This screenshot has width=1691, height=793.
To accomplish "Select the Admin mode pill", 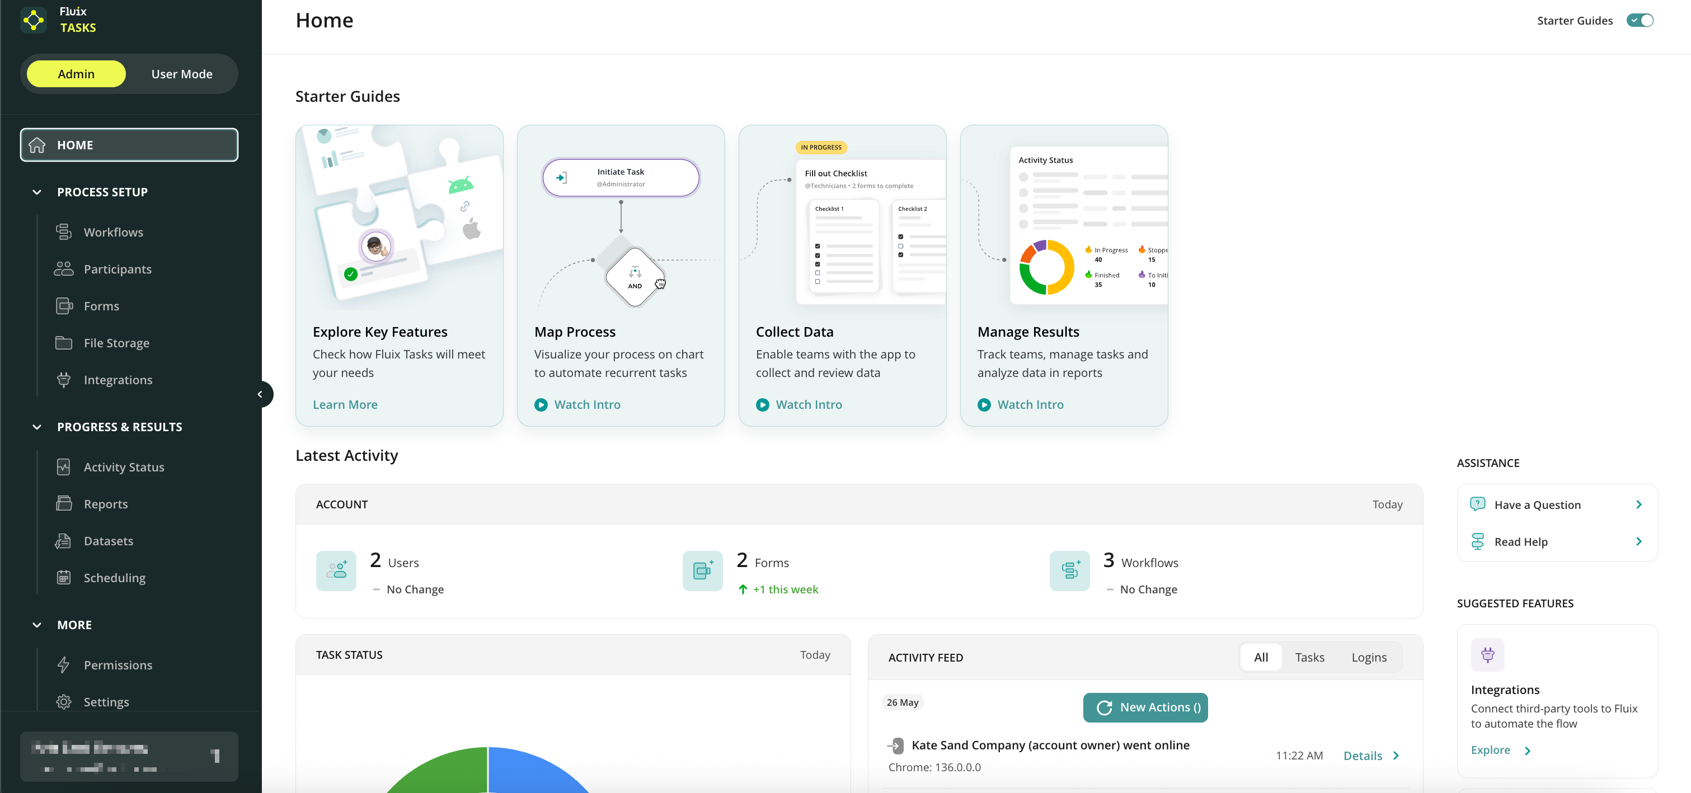I will click(x=76, y=74).
